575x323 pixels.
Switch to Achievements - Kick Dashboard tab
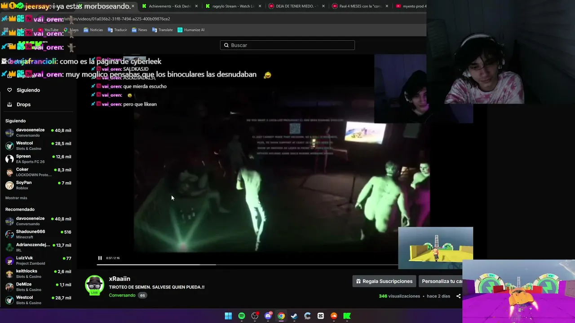point(169,6)
